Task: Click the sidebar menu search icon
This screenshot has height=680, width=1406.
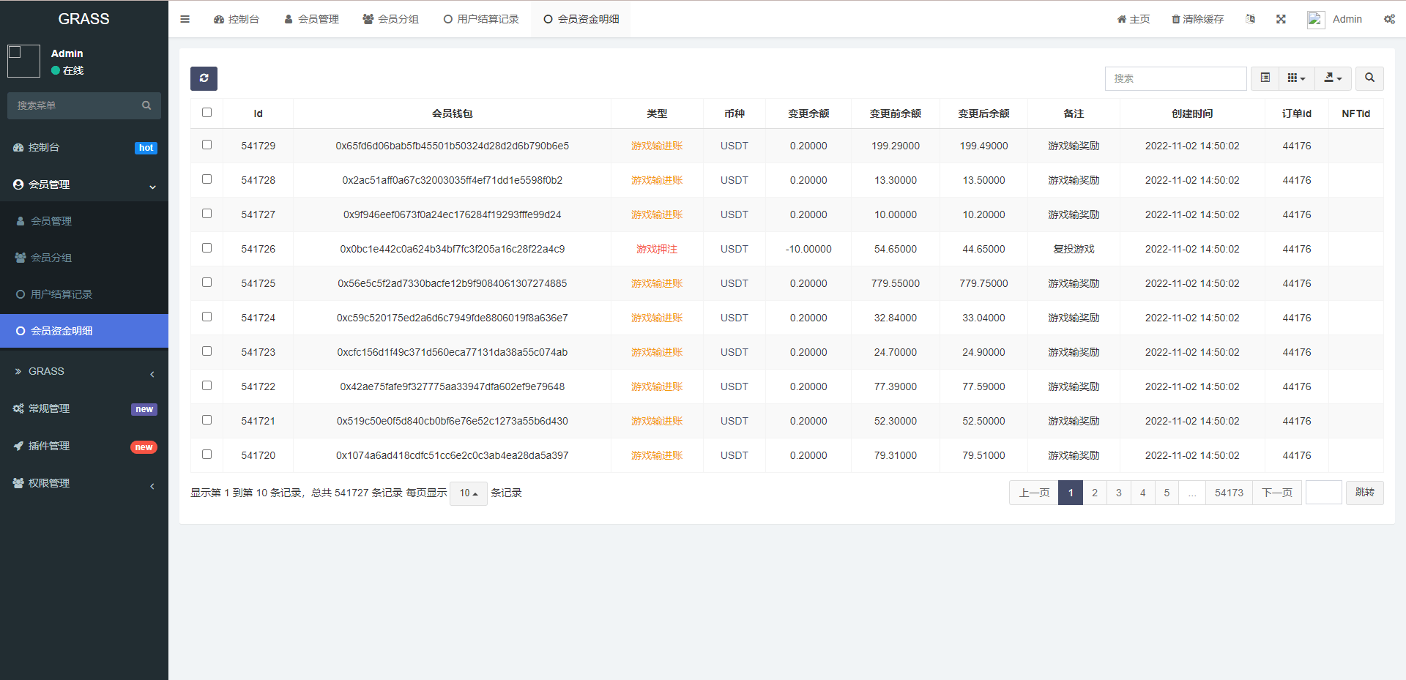Action: (146, 105)
